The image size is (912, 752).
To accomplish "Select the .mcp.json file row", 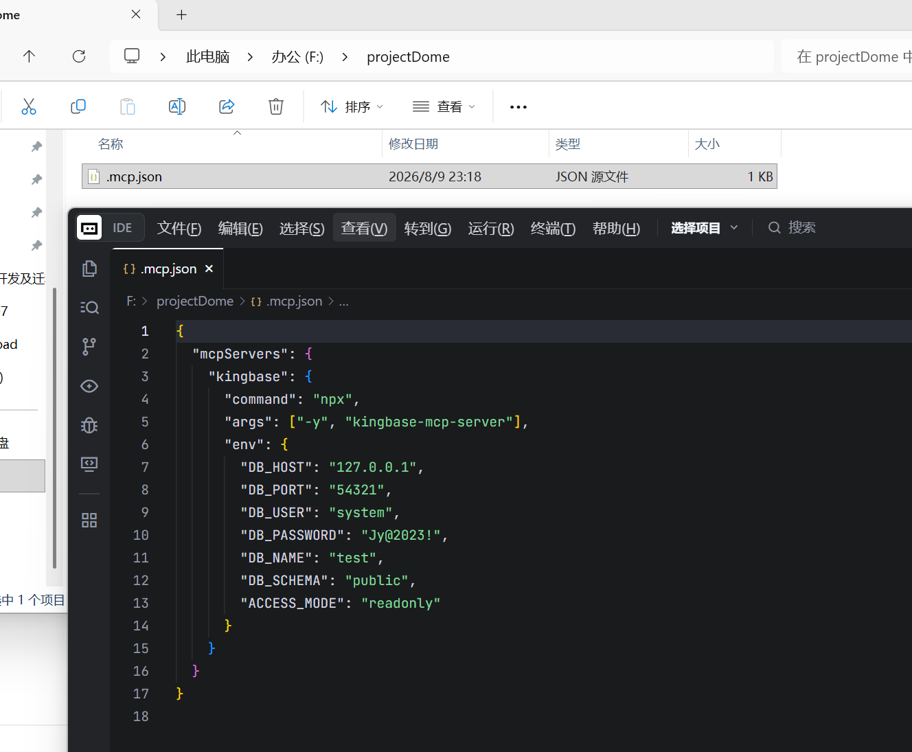I will [429, 176].
